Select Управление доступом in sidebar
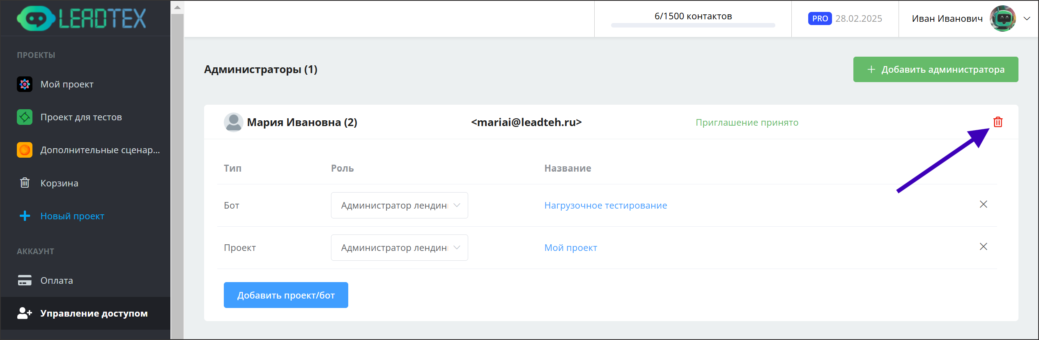Viewport: 1039px width, 340px height. (94, 313)
